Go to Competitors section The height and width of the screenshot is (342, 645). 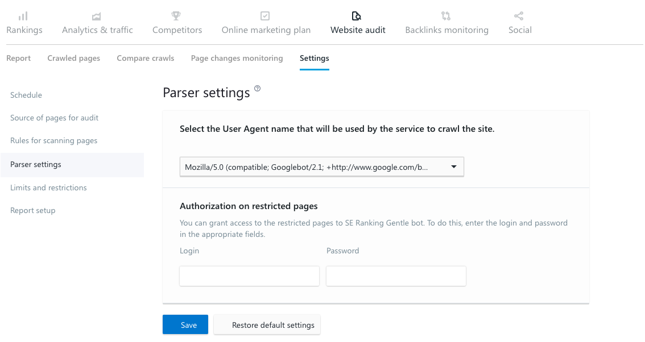[177, 30]
